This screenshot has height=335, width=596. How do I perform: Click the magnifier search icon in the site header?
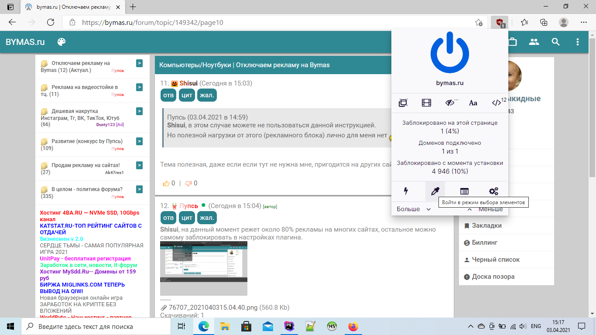[555, 42]
